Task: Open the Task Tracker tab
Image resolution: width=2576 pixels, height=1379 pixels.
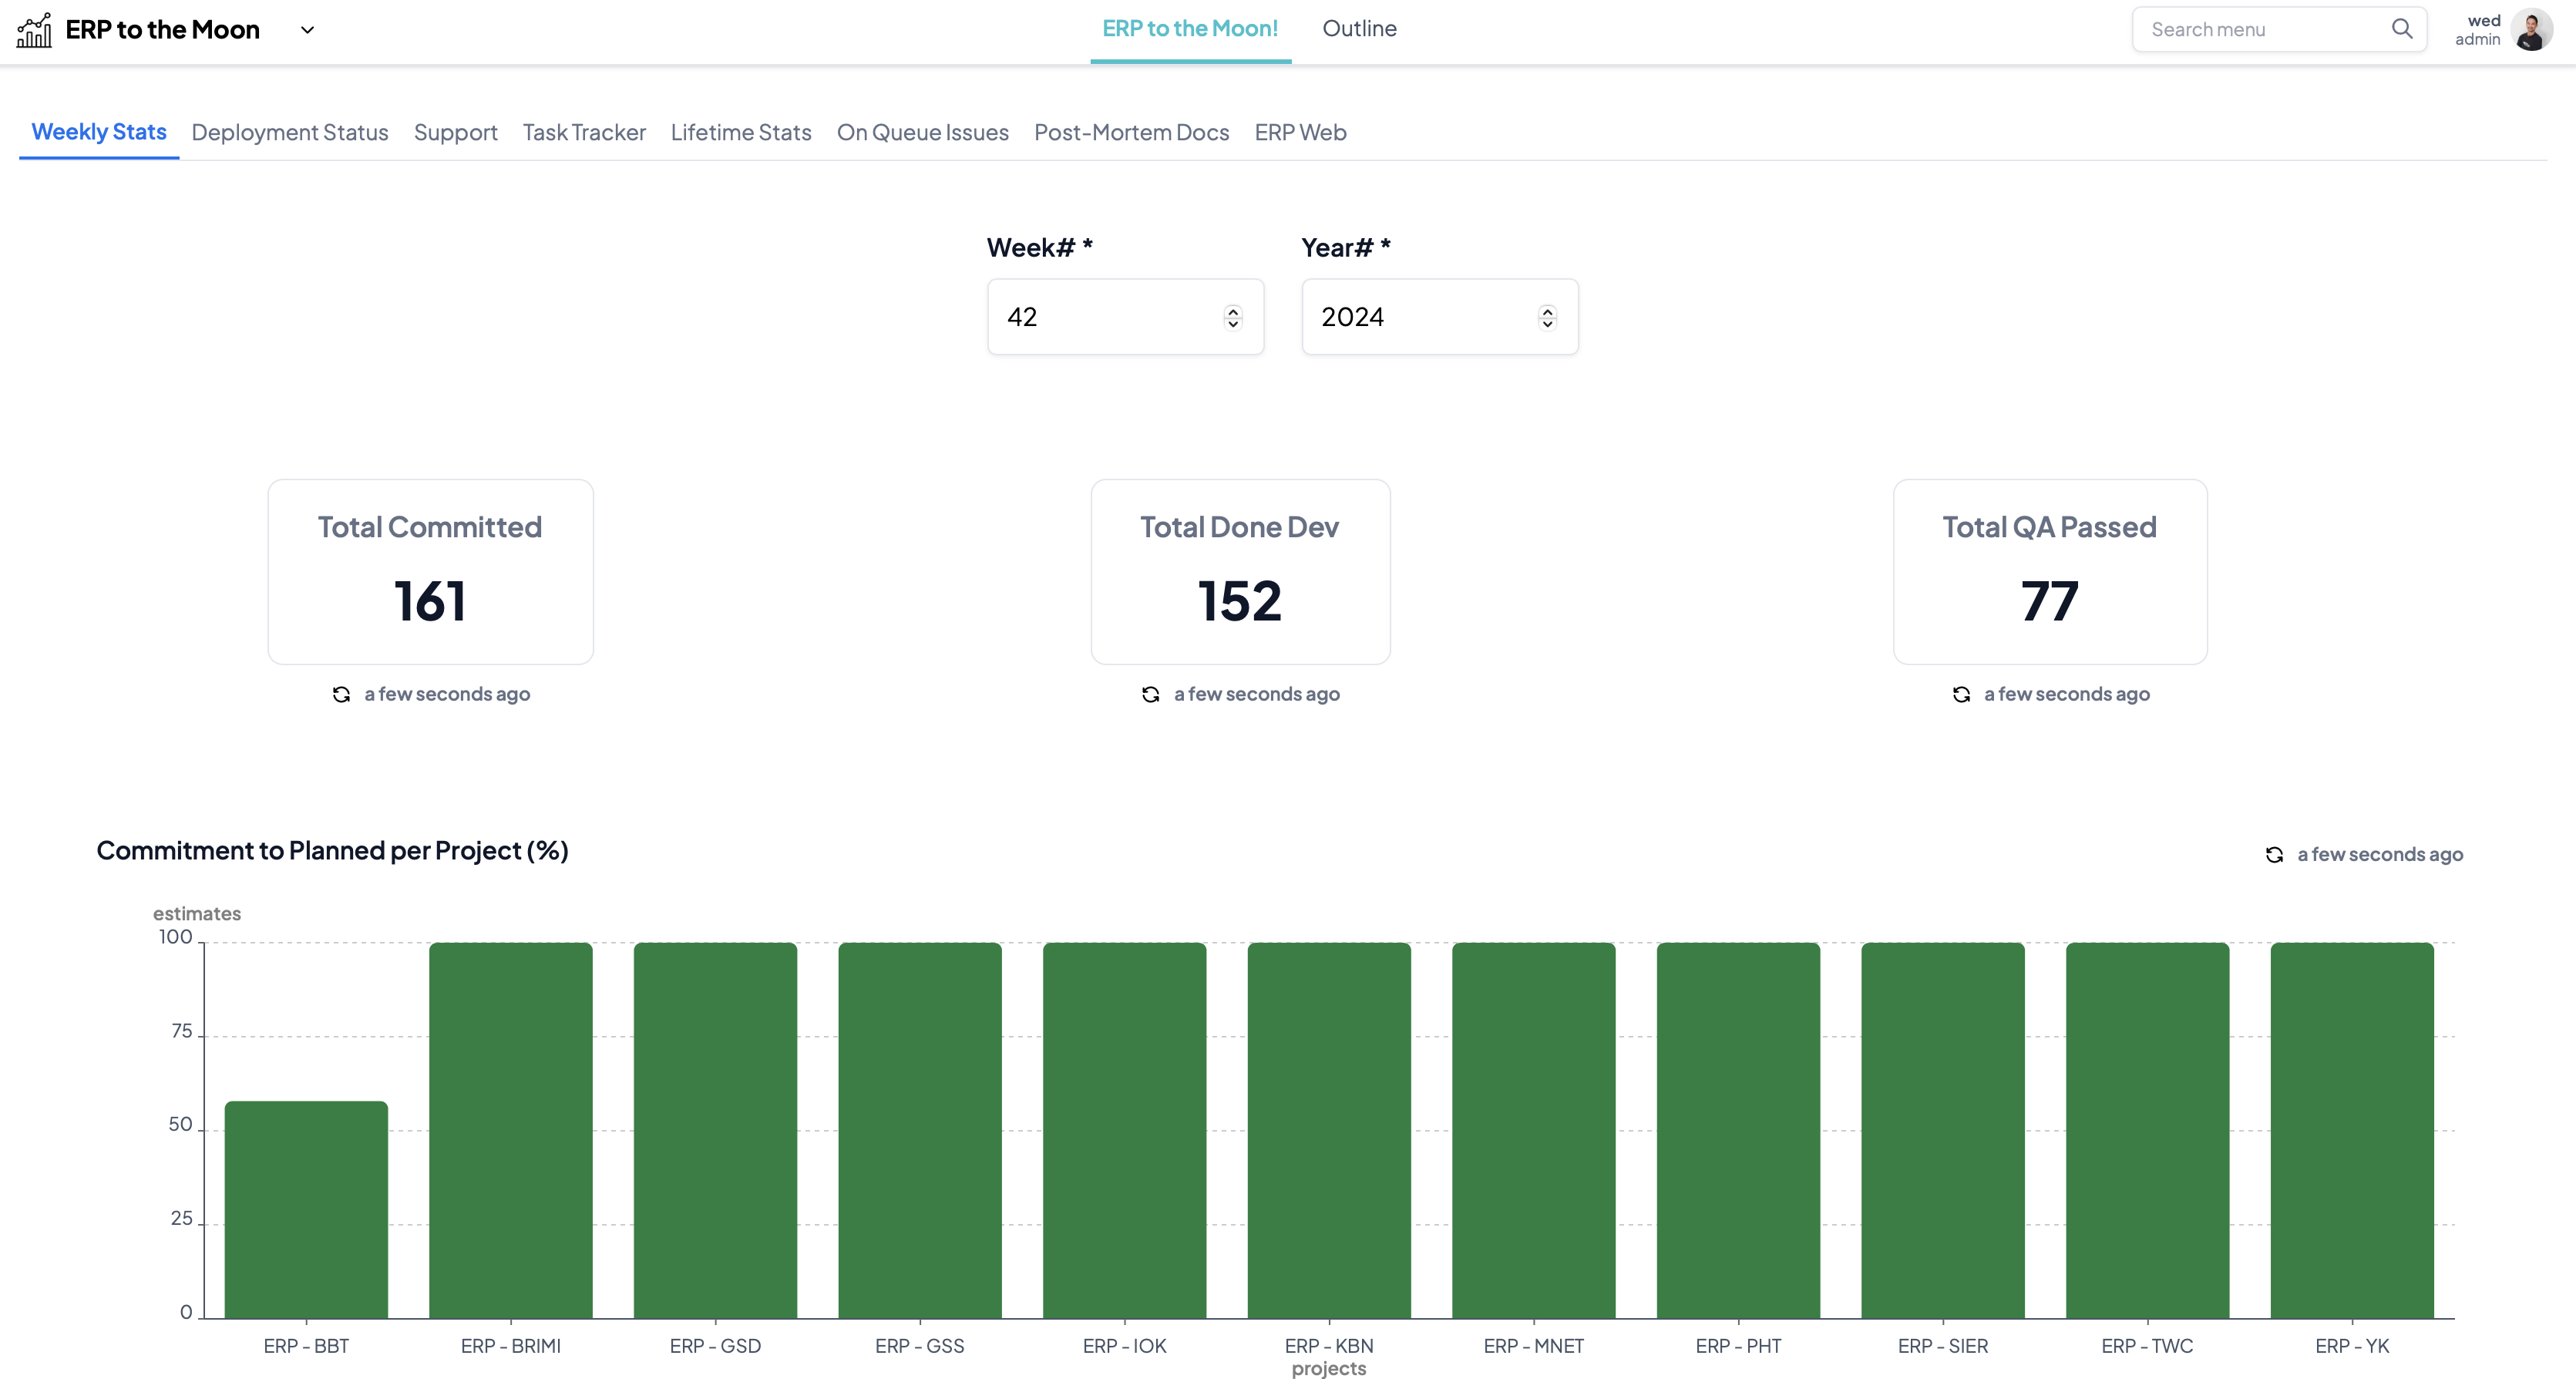Action: point(584,132)
